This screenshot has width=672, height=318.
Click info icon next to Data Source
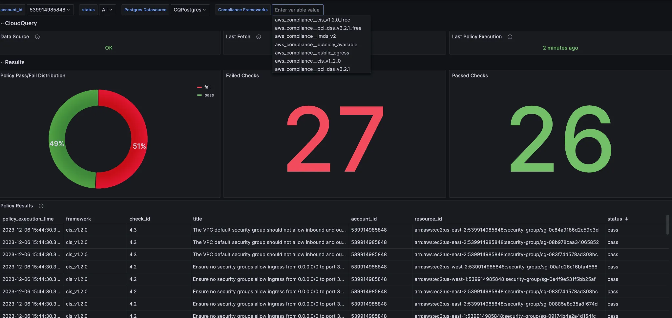[x=37, y=37]
